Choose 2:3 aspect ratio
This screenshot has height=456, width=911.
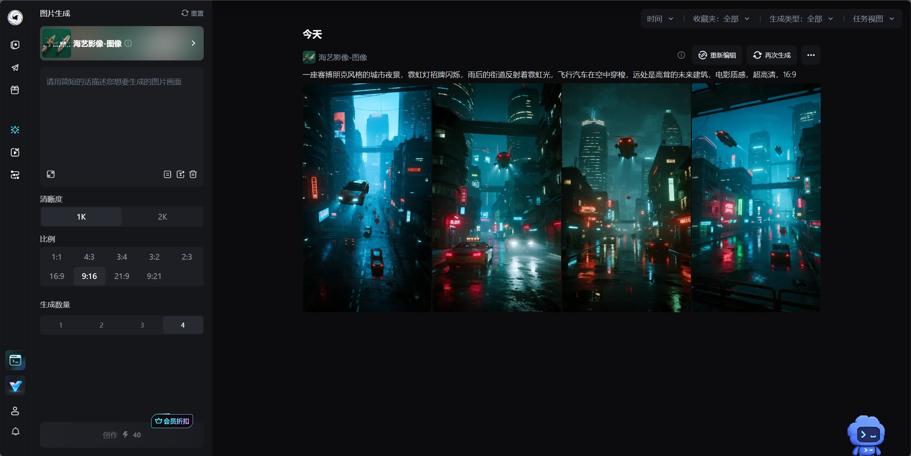pos(187,257)
